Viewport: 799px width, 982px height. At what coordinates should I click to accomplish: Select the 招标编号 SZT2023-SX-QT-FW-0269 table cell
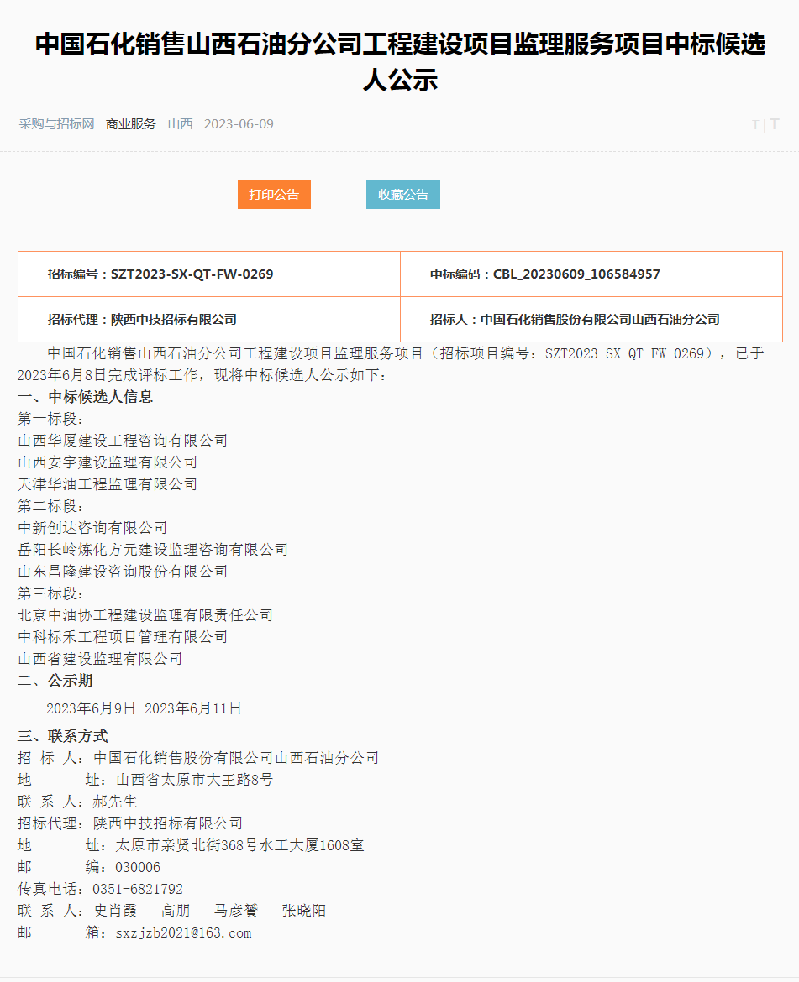(x=209, y=274)
